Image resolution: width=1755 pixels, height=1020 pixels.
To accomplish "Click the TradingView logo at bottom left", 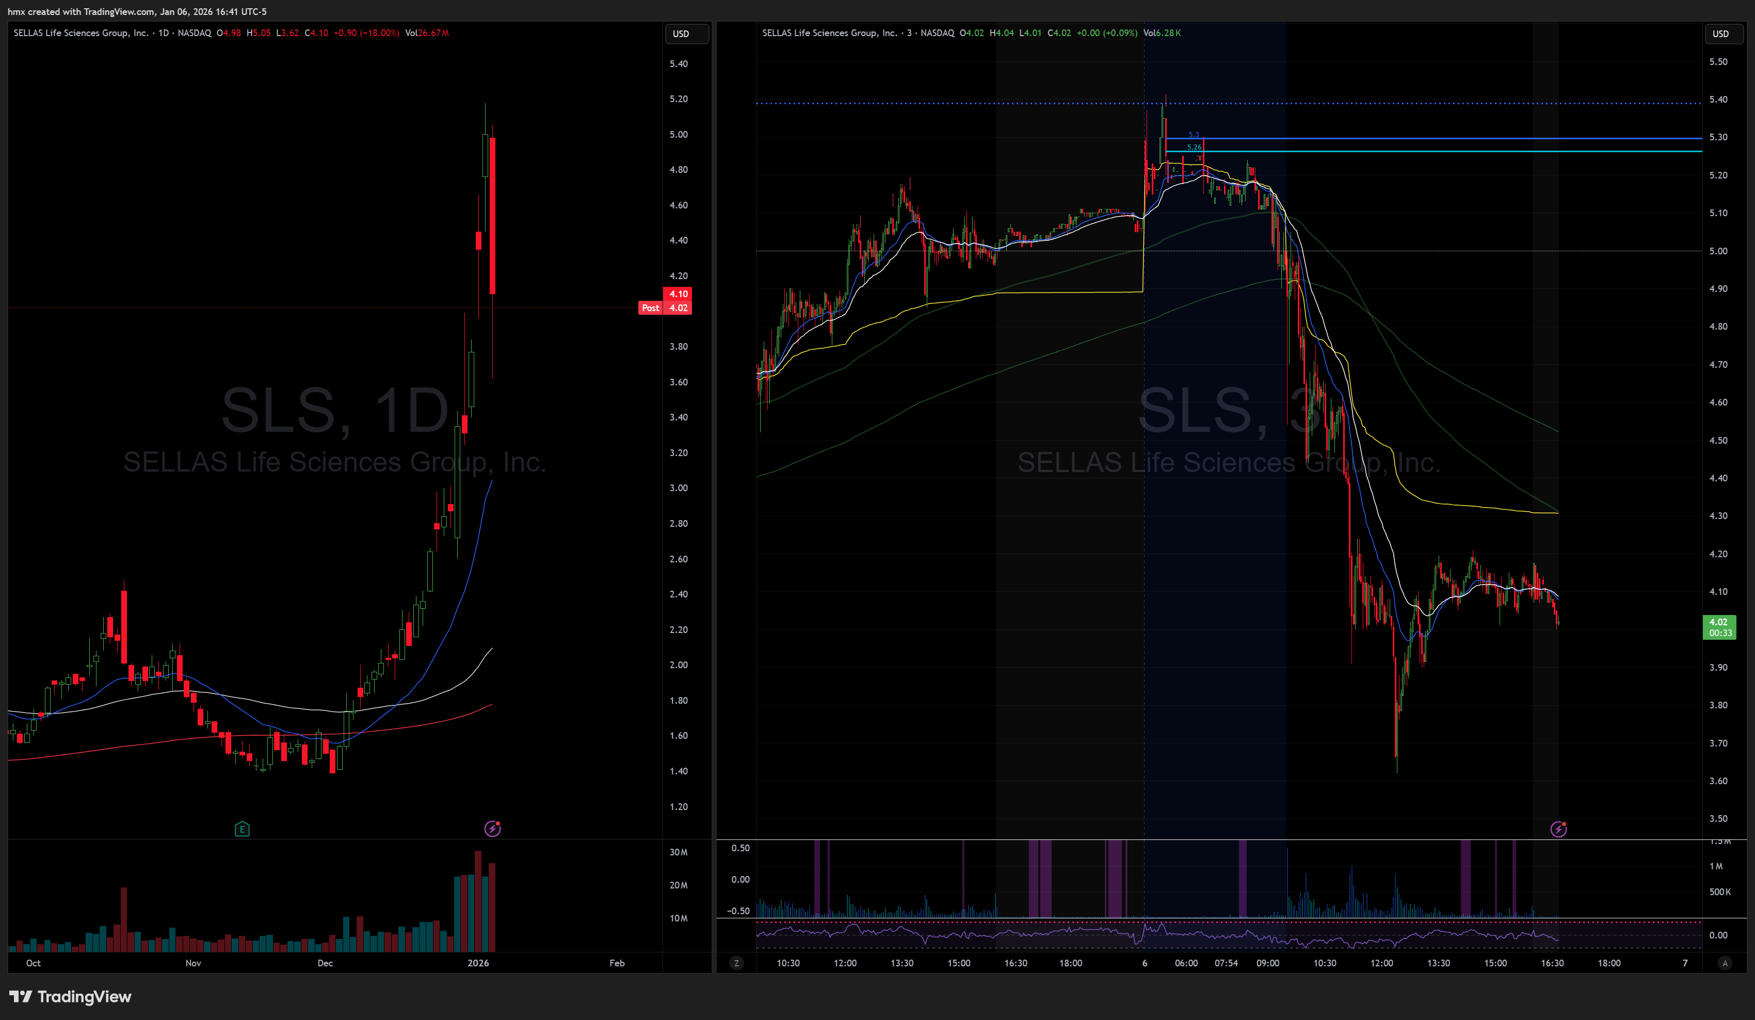I will tap(70, 996).
